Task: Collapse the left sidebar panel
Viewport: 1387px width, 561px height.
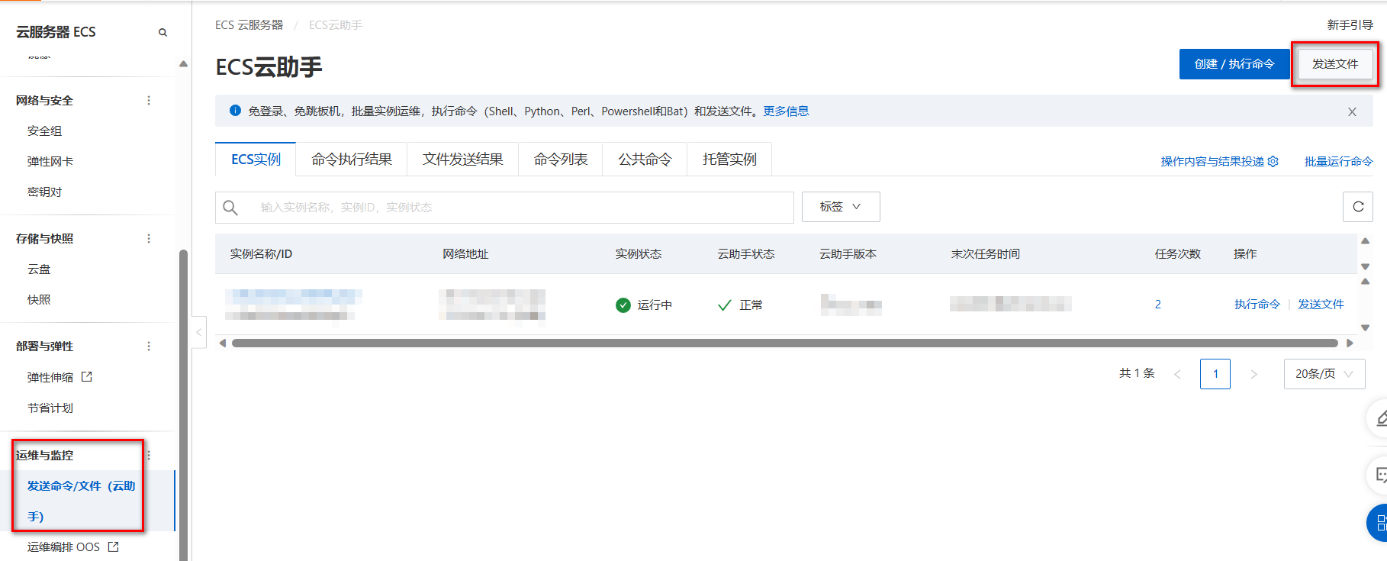Action: 198,332
